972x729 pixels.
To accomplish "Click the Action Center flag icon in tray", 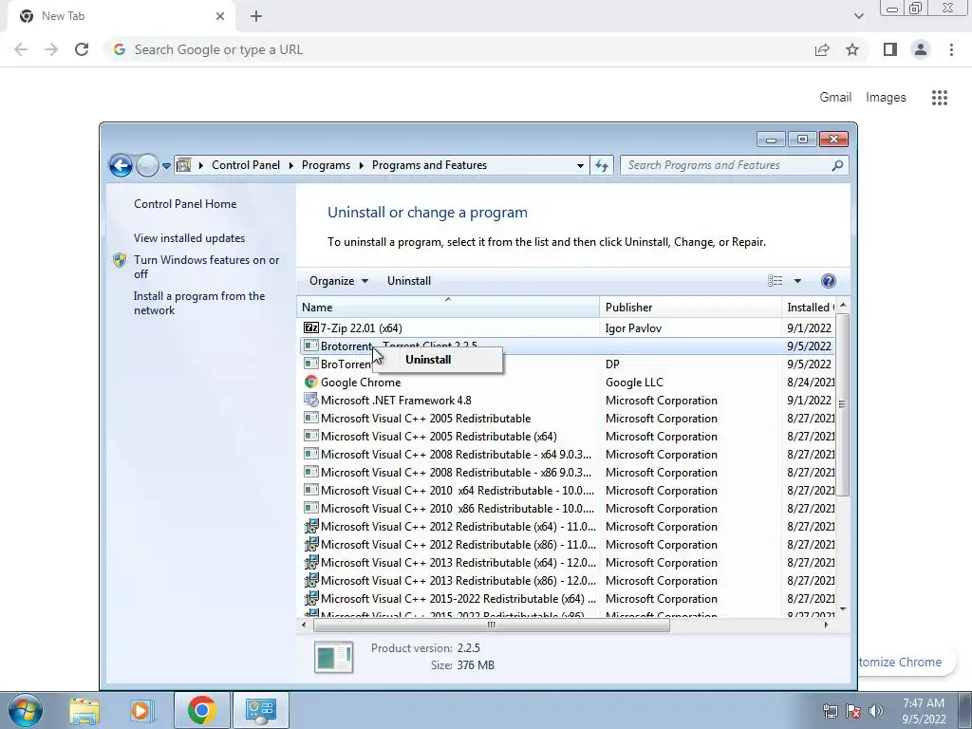I will coord(853,711).
